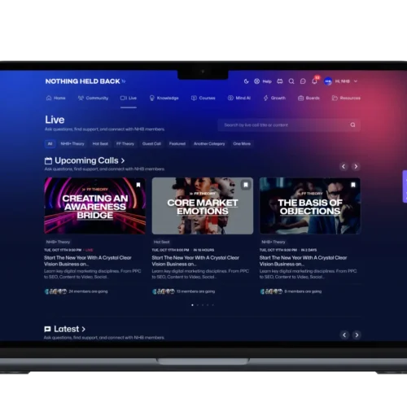Open the Mind AI nav item
Viewport: 407px width, 407px height.
239,98
